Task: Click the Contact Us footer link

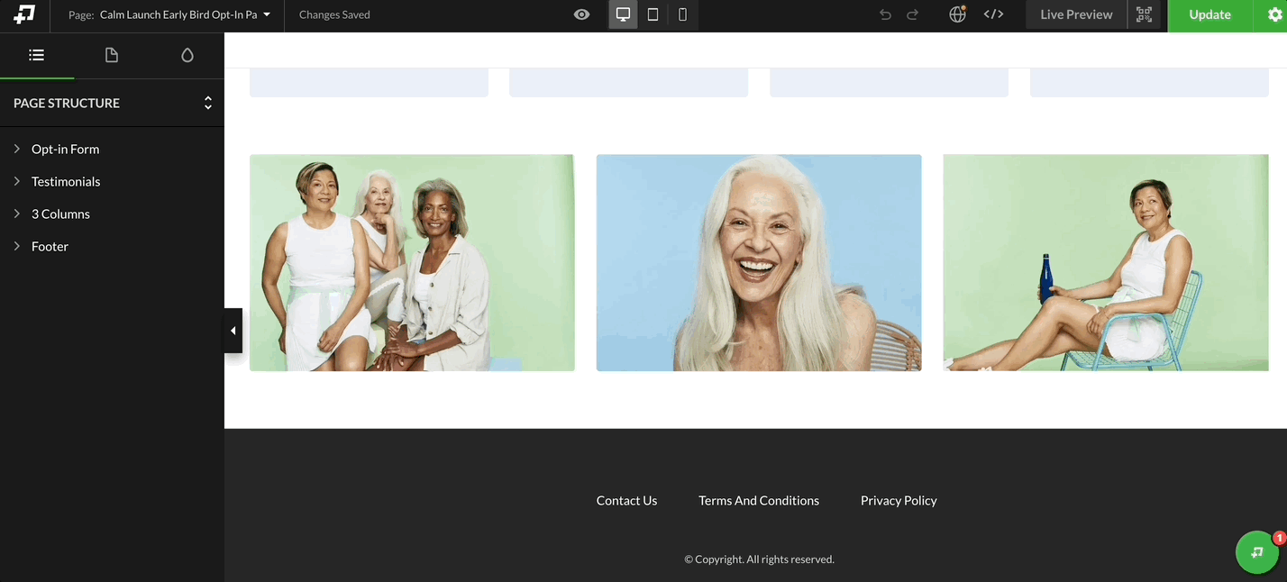Action: 626,500
